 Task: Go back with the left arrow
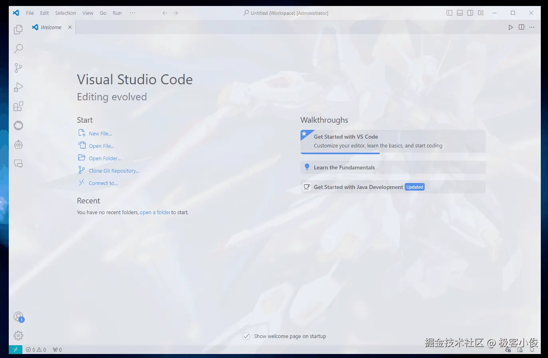point(165,13)
